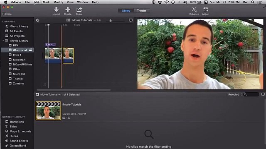
Task: Close the iMovie Tutorials timeline
Action: pos(38,20)
